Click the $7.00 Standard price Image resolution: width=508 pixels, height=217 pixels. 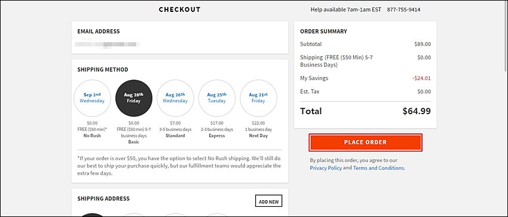(x=175, y=123)
